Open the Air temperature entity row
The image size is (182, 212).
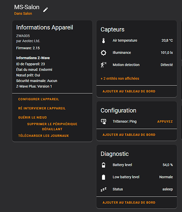[x=137, y=40]
